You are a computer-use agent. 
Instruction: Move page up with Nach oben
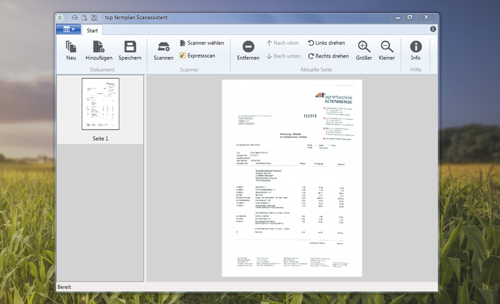tap(283, 43)
